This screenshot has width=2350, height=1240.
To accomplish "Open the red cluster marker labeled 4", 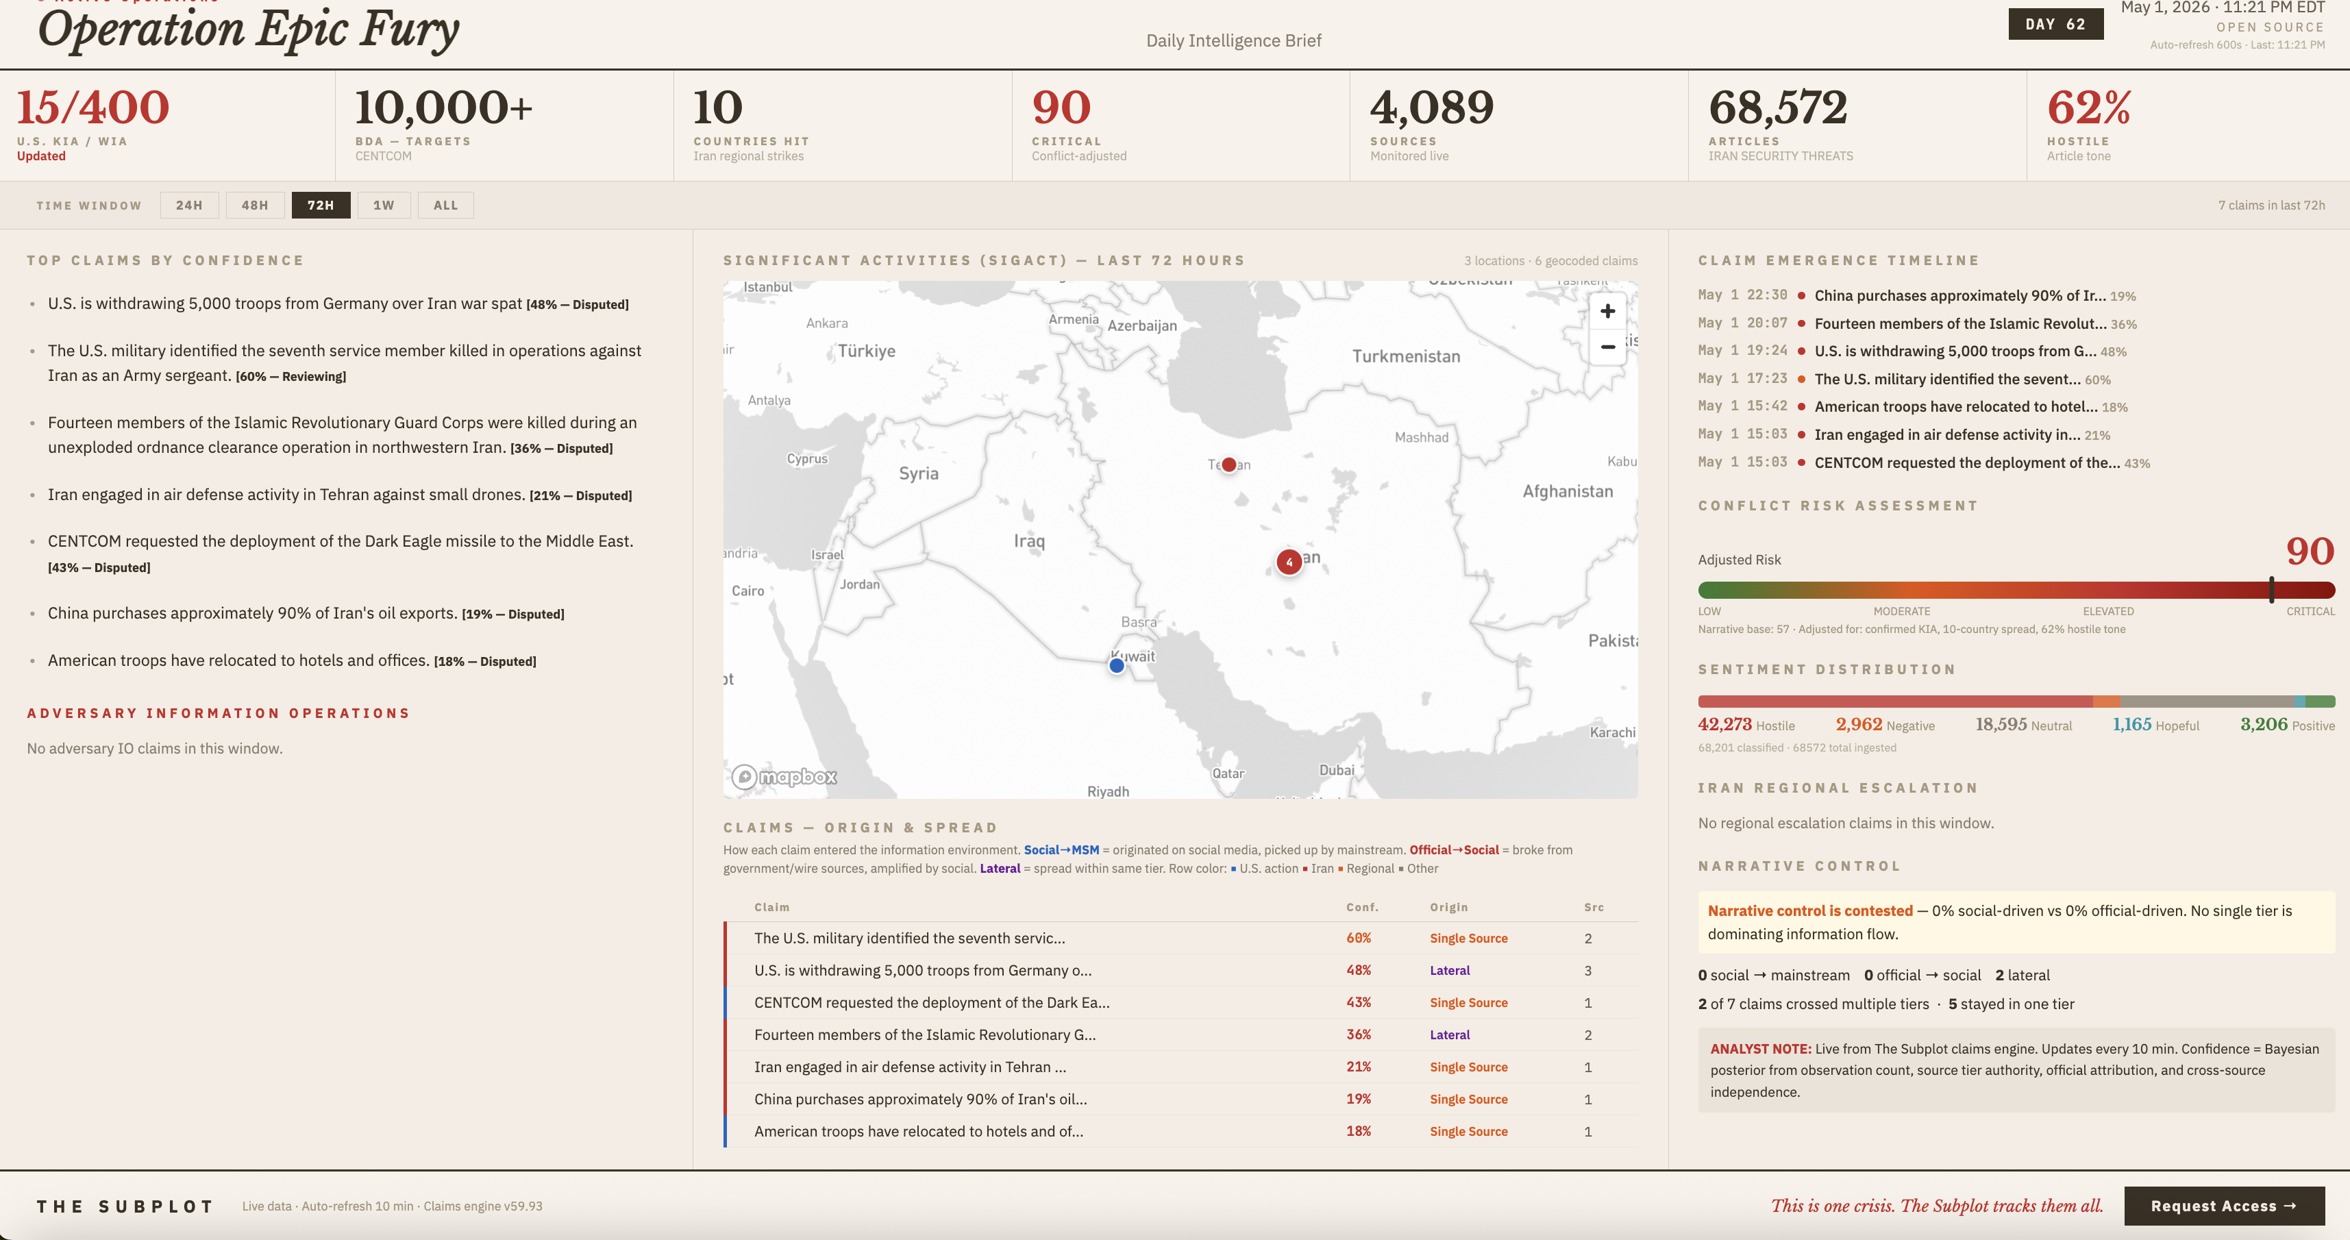I will (x=1289, y=562).
